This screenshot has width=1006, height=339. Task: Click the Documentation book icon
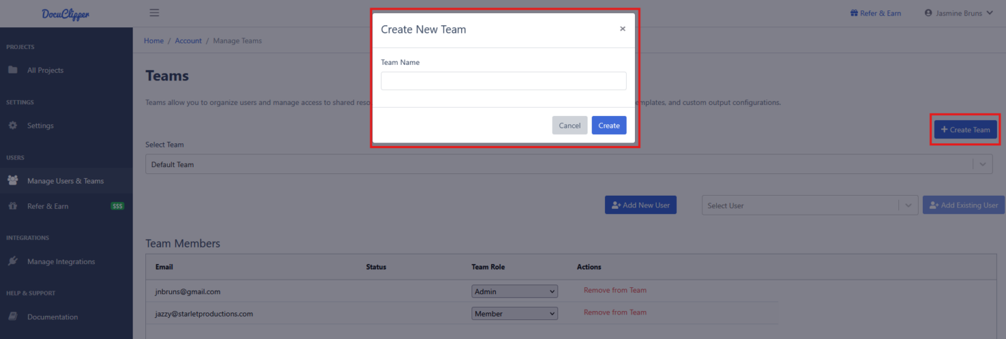click(x=13, y=317)
